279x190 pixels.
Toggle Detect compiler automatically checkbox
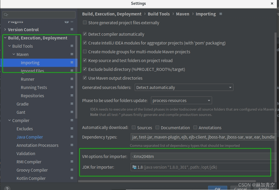click(x=85, y=34)
